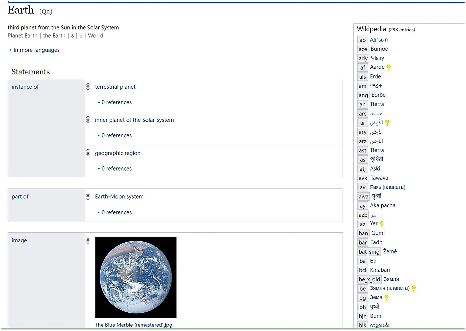Open the Aka pacha Wikipedia entry

click(x=383, y=205)
